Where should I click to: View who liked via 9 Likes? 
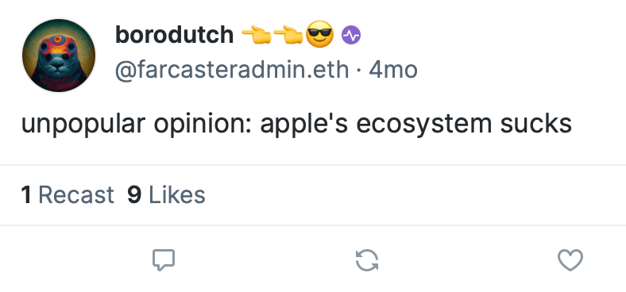[x=167, y=195]
